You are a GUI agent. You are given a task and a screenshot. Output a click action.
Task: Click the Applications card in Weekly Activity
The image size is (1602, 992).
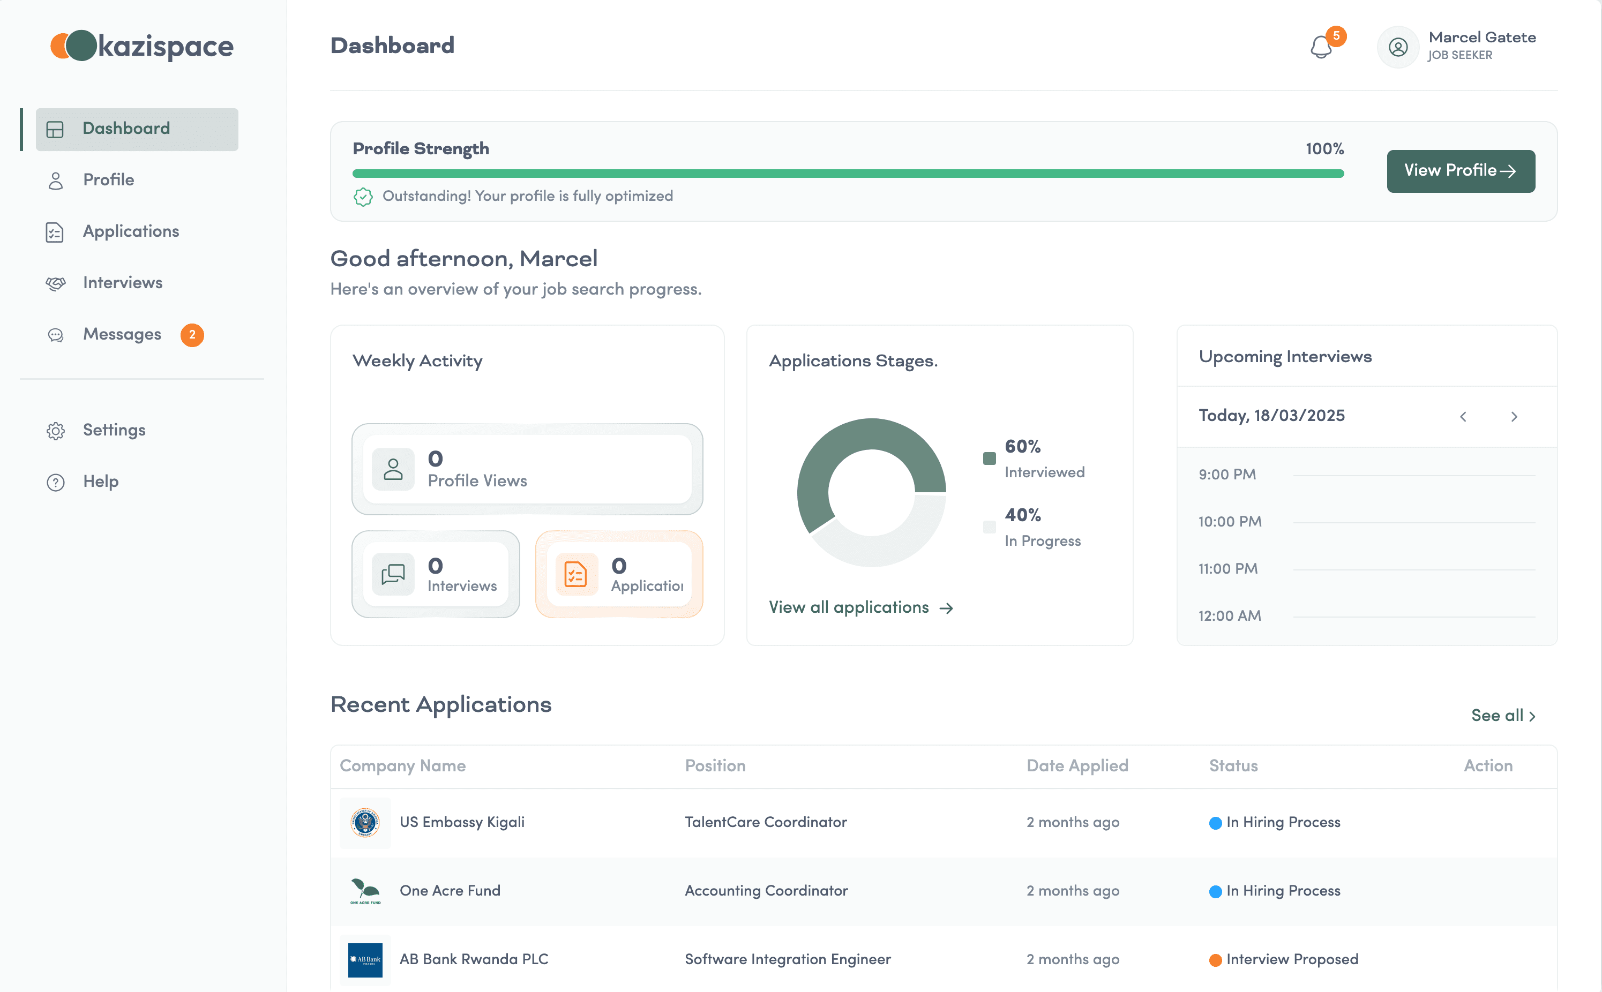(619, 574)
